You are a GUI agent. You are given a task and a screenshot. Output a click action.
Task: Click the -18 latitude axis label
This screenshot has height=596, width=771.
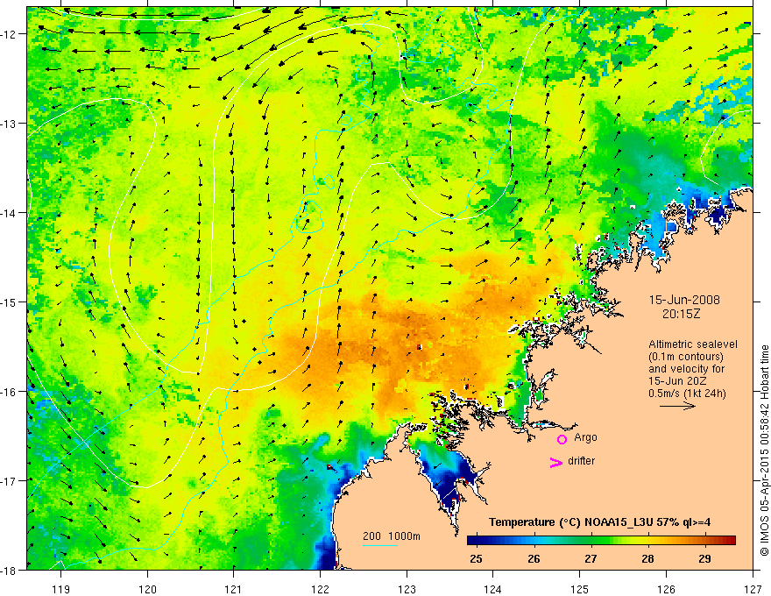[9, 570]
